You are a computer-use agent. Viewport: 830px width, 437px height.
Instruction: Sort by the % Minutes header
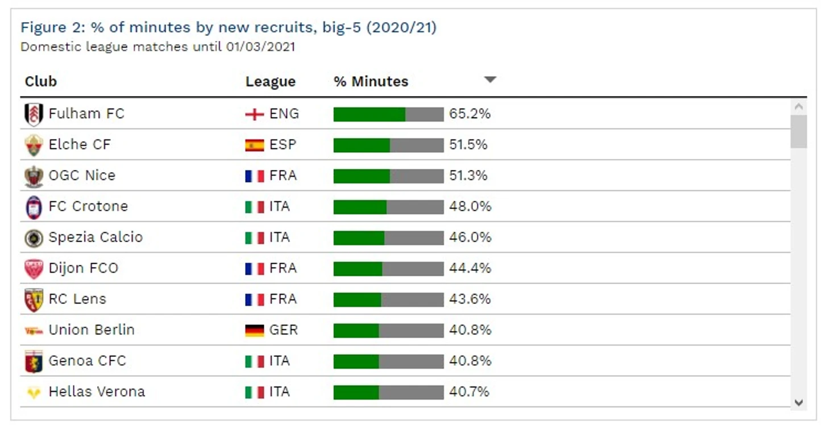pyautogui.click(x=371, y=81)
